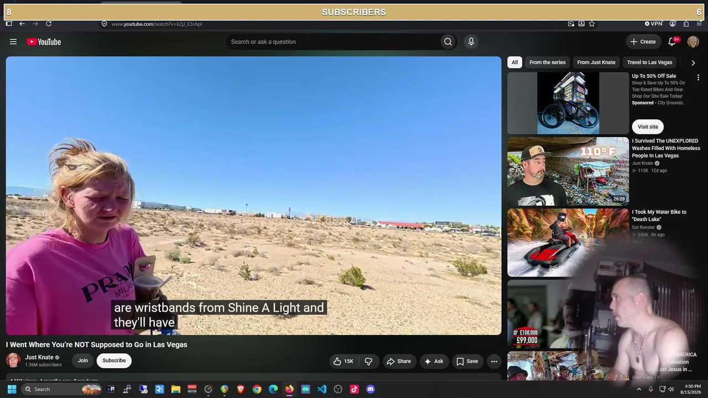Open the browser VPN indicator
Screen dimensions: 708x398
653,24
